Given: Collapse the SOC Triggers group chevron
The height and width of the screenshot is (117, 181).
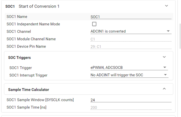Looking at the screenshot, I should [164, 57].
